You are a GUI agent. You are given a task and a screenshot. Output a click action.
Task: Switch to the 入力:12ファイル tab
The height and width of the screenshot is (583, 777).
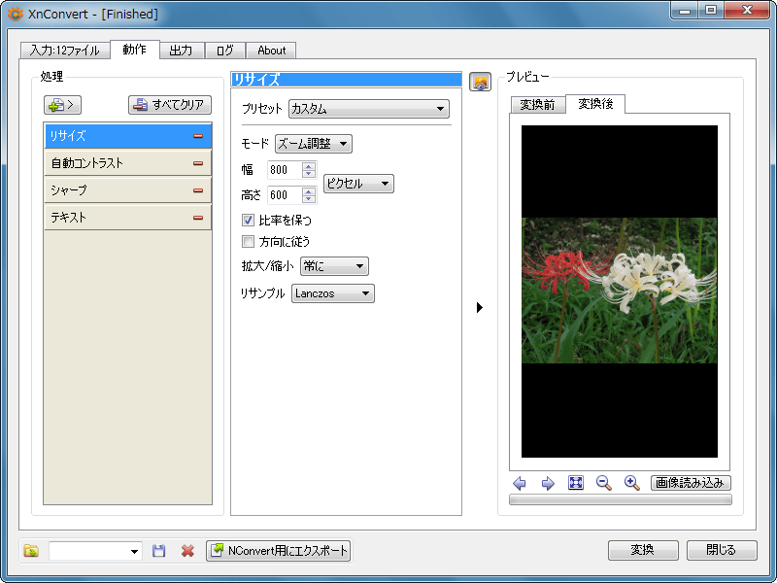click(x=65, y=51)
